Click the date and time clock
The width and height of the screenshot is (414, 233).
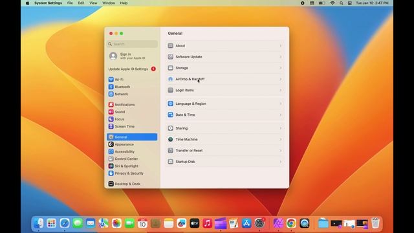(x=372, y=3)
